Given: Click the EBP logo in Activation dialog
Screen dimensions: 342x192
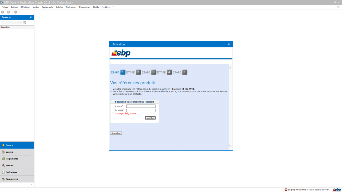Looking at the screenshot, I should pyautogui.click(x=121, y=53).
